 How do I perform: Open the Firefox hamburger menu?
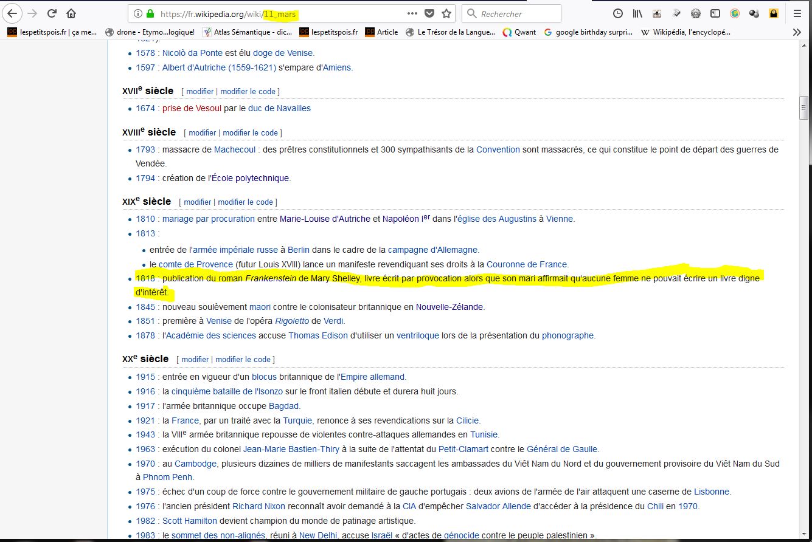[797, 13]
